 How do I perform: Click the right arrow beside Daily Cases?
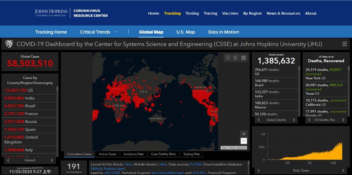[x=343, y=170]
